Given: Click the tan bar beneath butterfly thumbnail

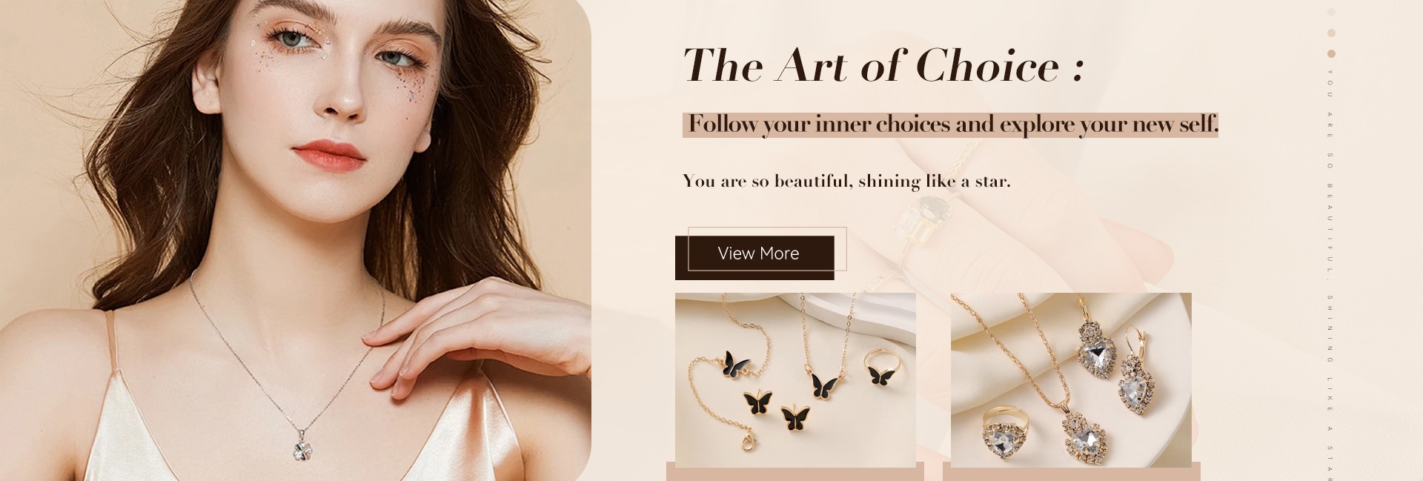Looking at the screenshot, I should coord(795,471).
